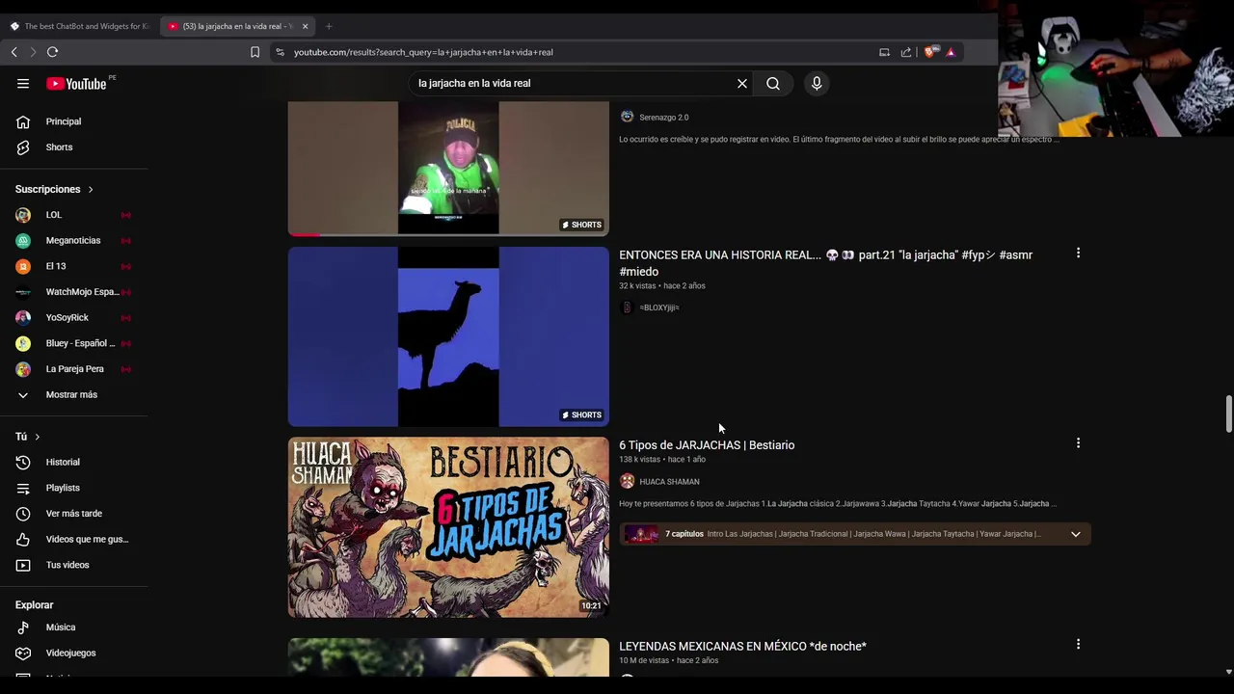Open more options for LEYENDAS MEXICANAS video

point(1078,644)
